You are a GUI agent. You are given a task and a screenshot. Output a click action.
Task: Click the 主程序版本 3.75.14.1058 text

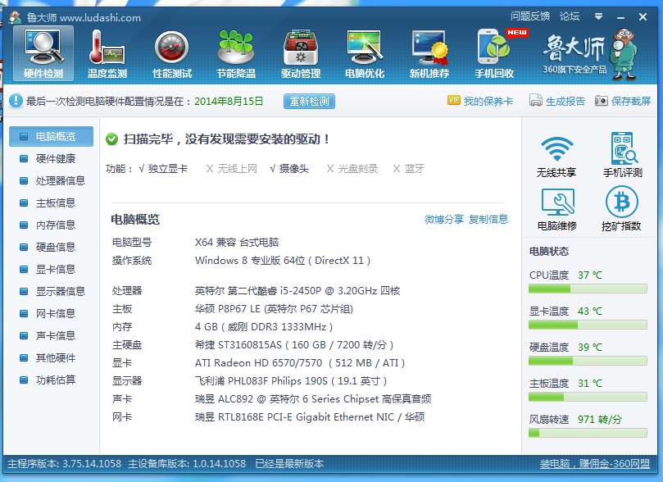[x=64, y=464]
